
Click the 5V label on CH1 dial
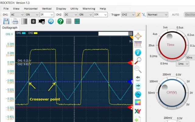click(188, 104)
